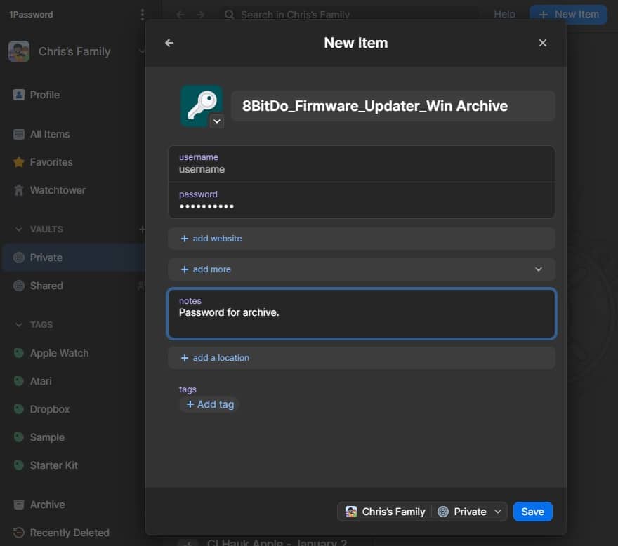Viewport: 618px width, 546px height.
Task: Click add more
Action: pyautogui.click(x=362, y=269)
